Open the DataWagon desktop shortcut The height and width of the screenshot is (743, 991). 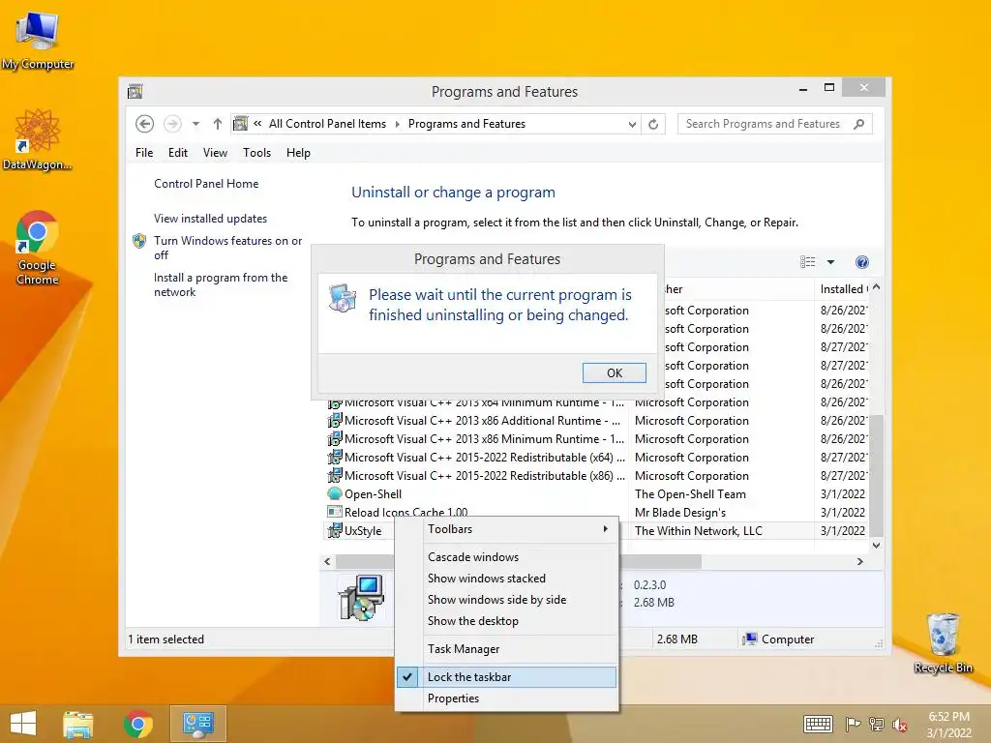pos(38,140)
